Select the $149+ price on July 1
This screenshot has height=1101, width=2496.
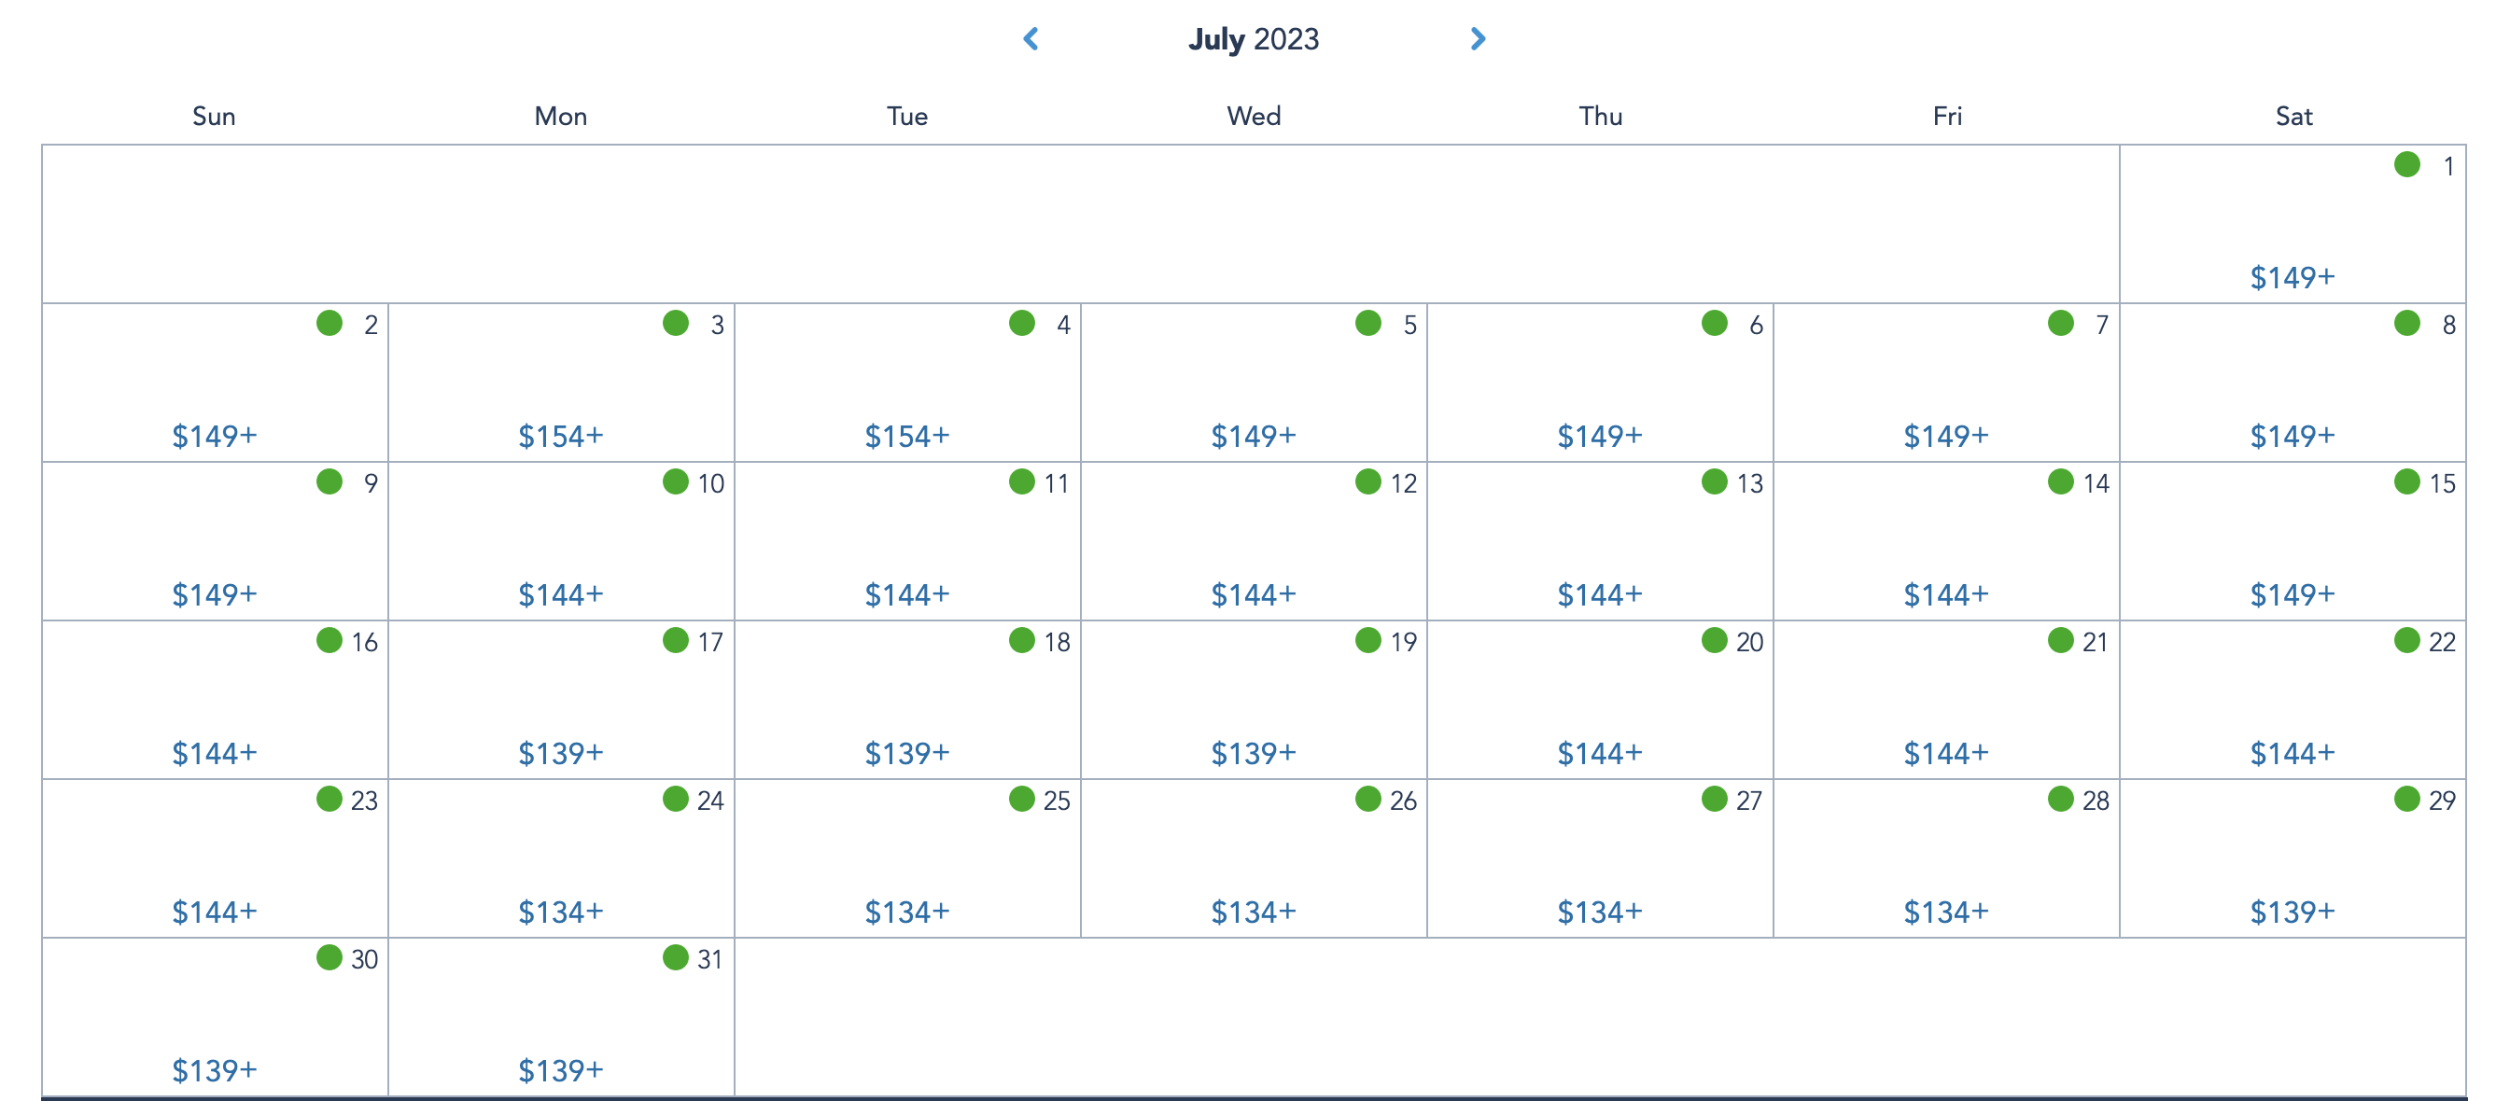tap(2292, 278)
